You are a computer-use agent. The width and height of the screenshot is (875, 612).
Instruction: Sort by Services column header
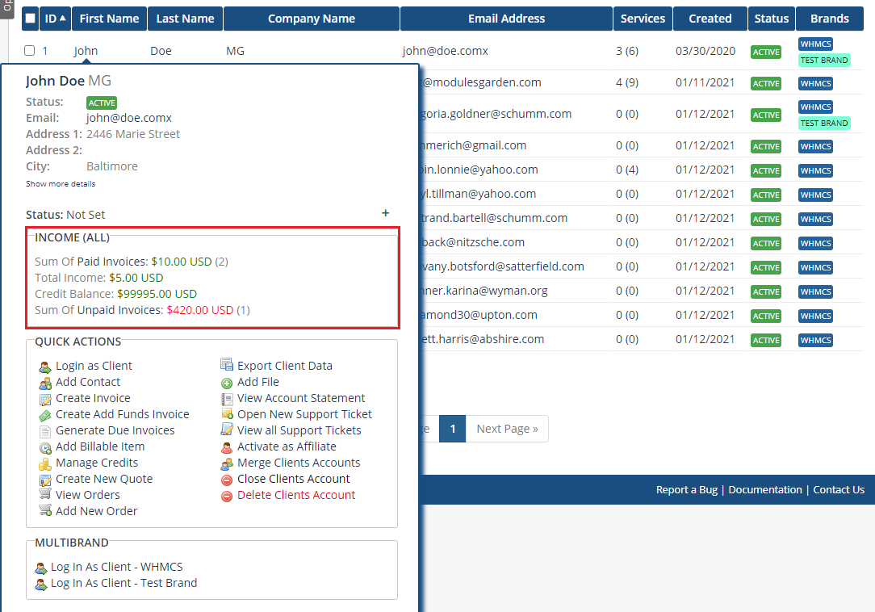pyautogui.click(x=643, y=19)
